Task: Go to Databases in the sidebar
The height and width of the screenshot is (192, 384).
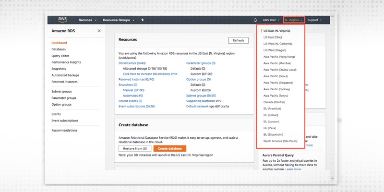Action: (x=59, y=49)
